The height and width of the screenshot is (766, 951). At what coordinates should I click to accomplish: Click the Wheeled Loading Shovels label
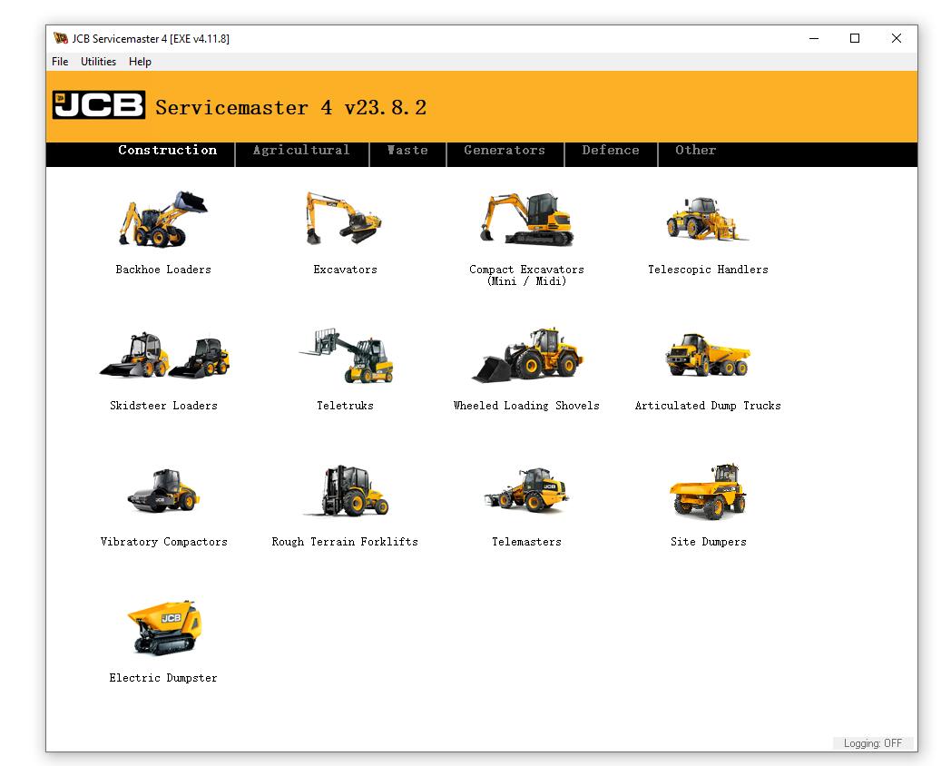(526, 406)
